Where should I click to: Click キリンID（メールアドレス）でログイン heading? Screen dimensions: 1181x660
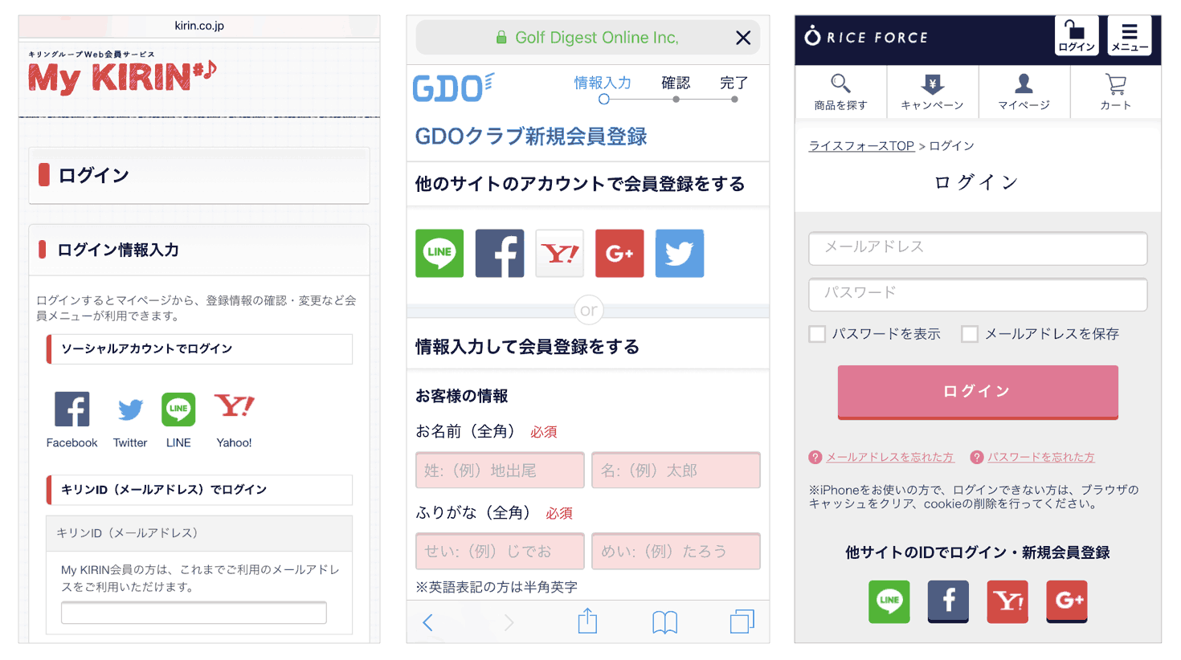pos(199,490)
